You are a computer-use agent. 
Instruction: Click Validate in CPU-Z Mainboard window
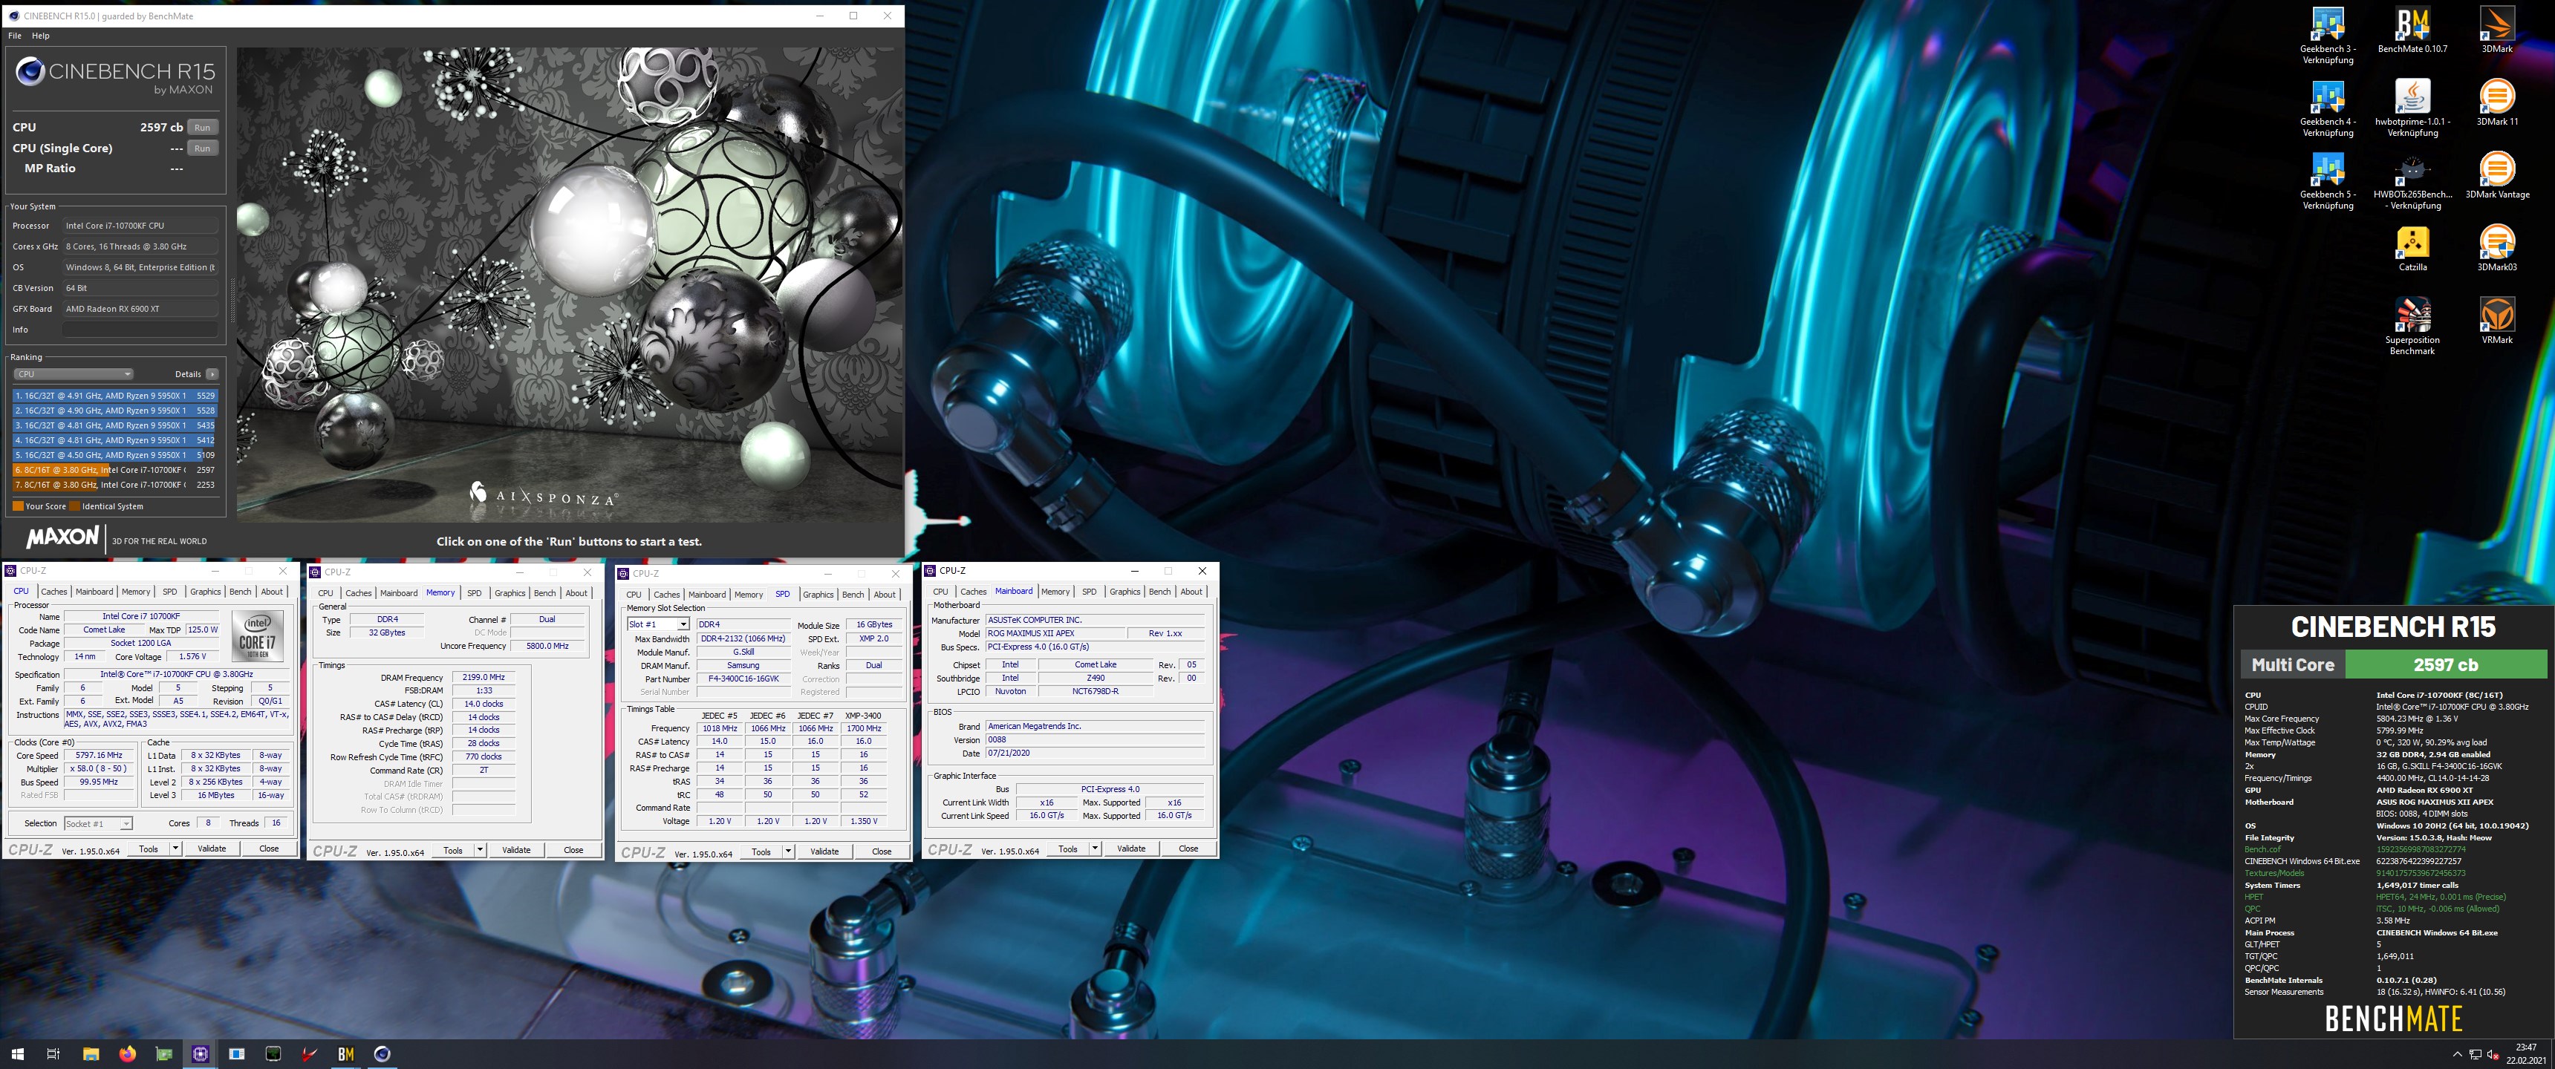[x=1130, y=848]
